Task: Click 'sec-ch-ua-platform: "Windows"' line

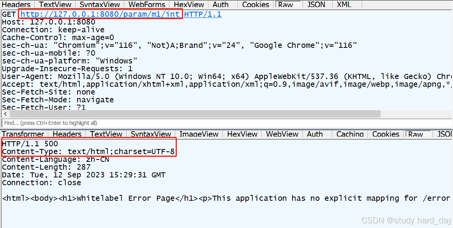Action: 70,61
